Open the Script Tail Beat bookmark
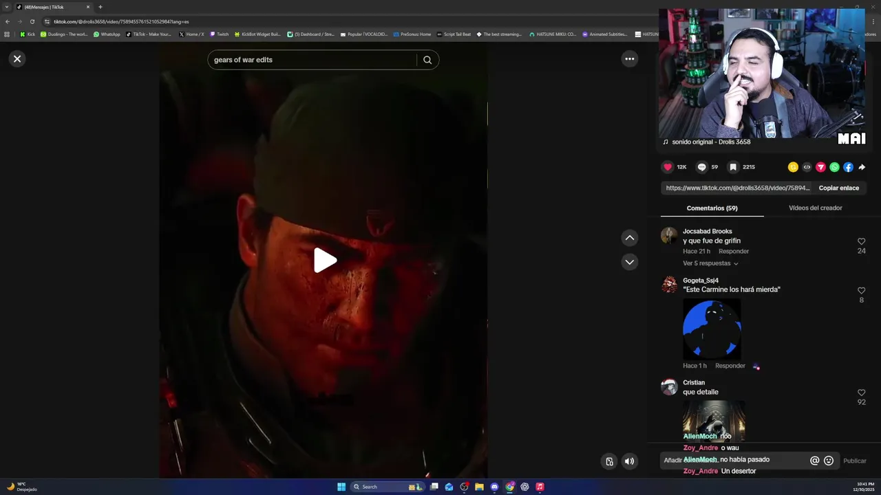 [x=454, y=34]
